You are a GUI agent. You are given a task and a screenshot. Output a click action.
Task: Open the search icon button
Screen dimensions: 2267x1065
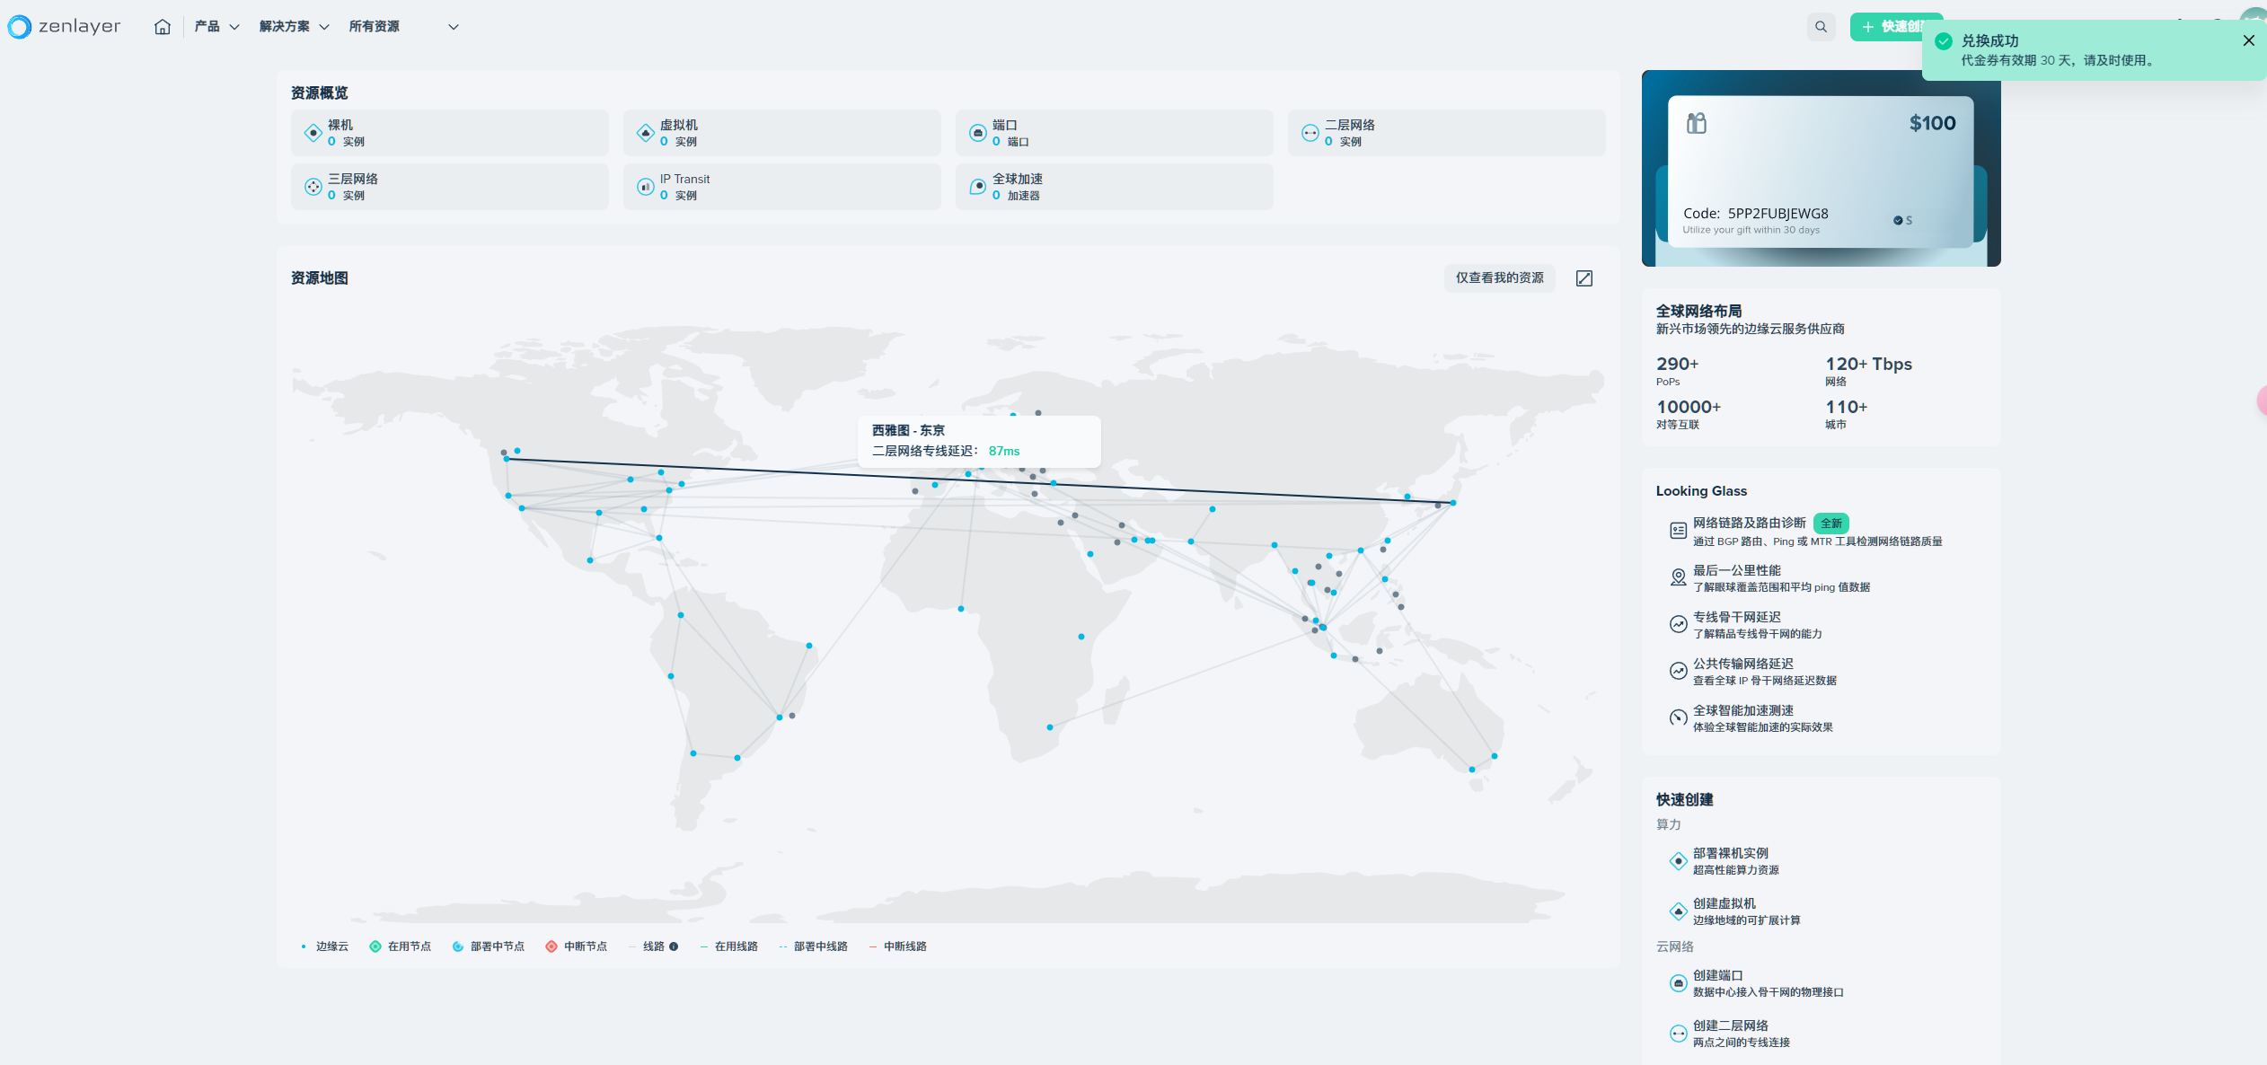click(1821, 27)
